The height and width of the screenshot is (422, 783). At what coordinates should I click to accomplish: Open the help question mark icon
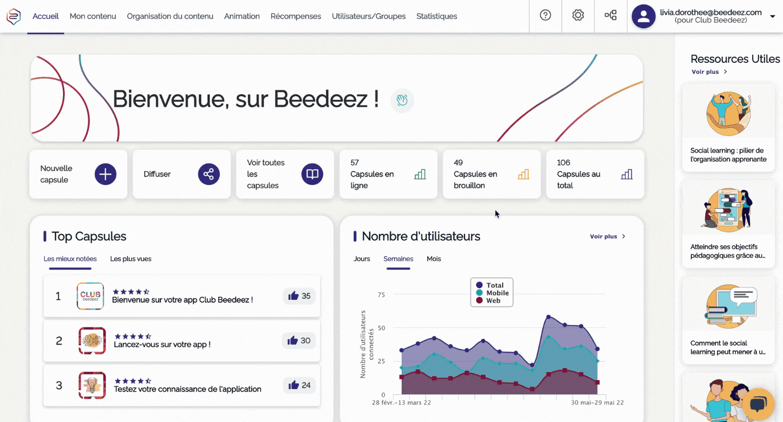[x=545, y=15]
